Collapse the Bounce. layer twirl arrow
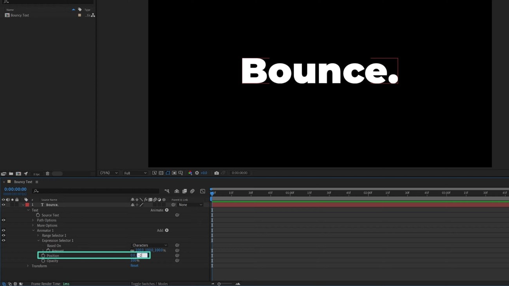Image resolution: width=509 pixels, height=286 pixels. click(23, 205)
